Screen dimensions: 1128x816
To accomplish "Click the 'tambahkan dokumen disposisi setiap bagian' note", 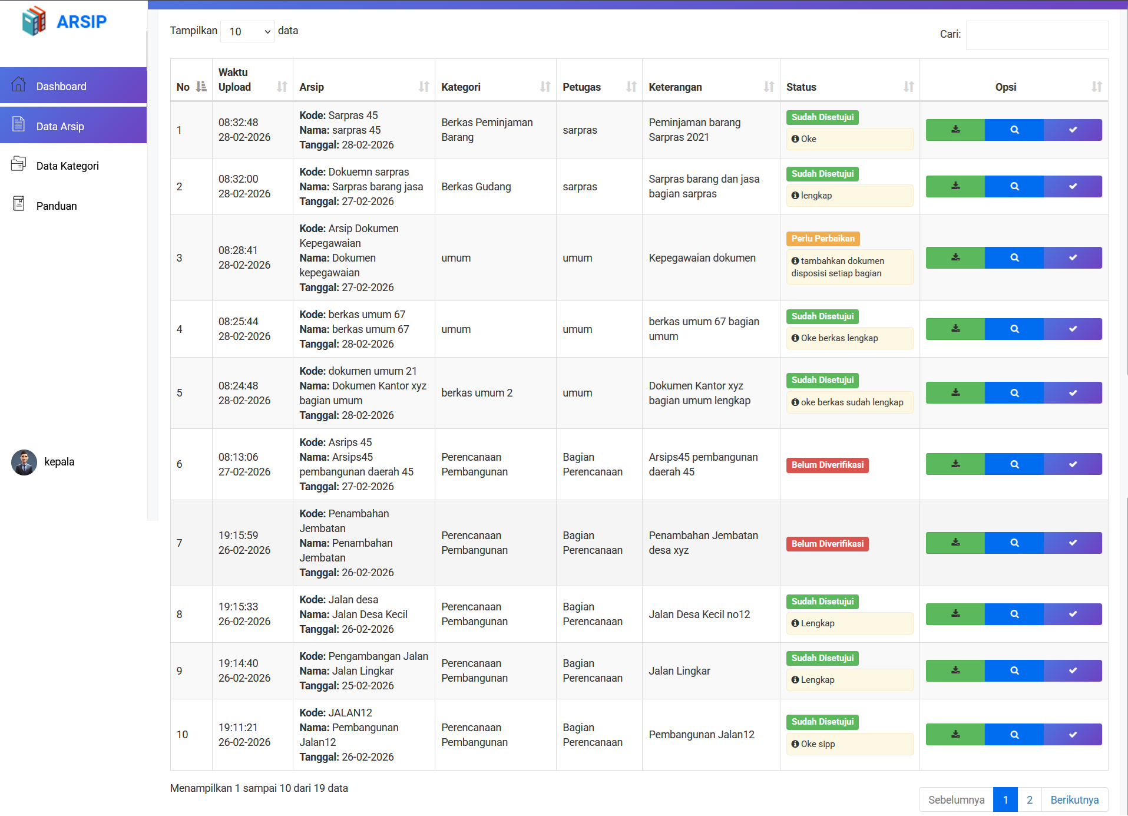I will [849, 267].
